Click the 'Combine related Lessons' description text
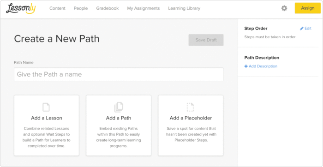This screenshot has height=167, width=323. (x=47, y=137)
